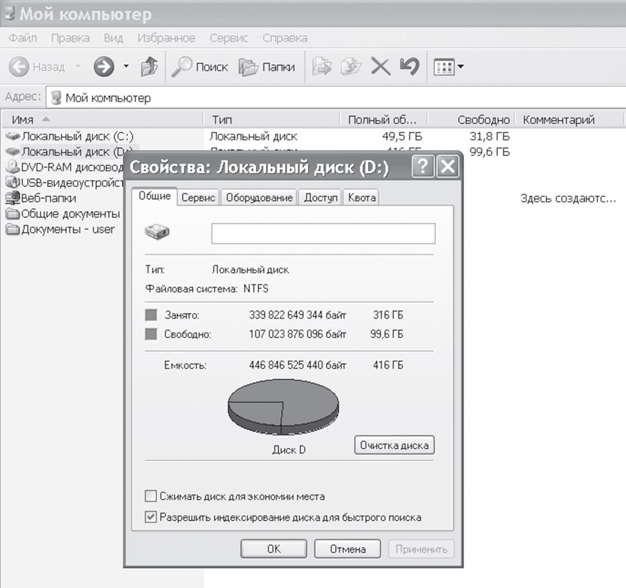Uncheck allow disk indexing for fast search
626x588 pixels.
click(x=151, y=517)
